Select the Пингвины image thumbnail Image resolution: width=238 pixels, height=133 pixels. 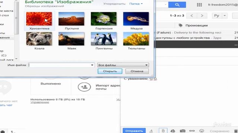[104, 39]
